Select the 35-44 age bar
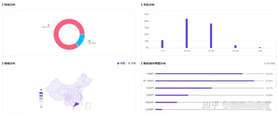 coord(235,47)
